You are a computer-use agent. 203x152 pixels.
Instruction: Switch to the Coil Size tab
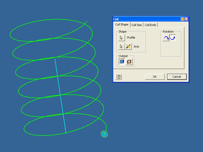[x=137, y=25]
